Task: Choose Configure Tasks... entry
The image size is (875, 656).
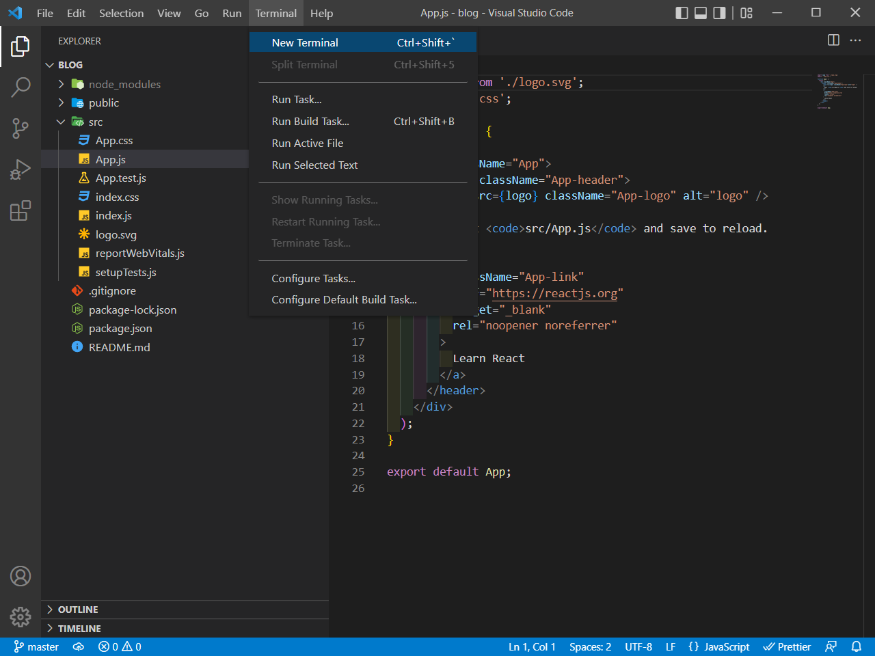Action: [363, 278]
